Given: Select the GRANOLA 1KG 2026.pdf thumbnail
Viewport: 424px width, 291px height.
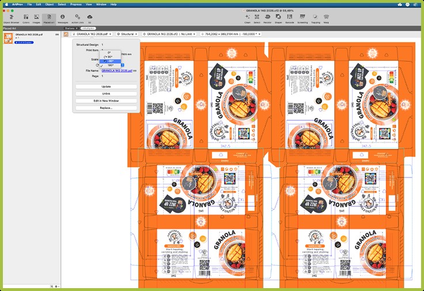Looking at the screenshot, I should coord(8,38).
